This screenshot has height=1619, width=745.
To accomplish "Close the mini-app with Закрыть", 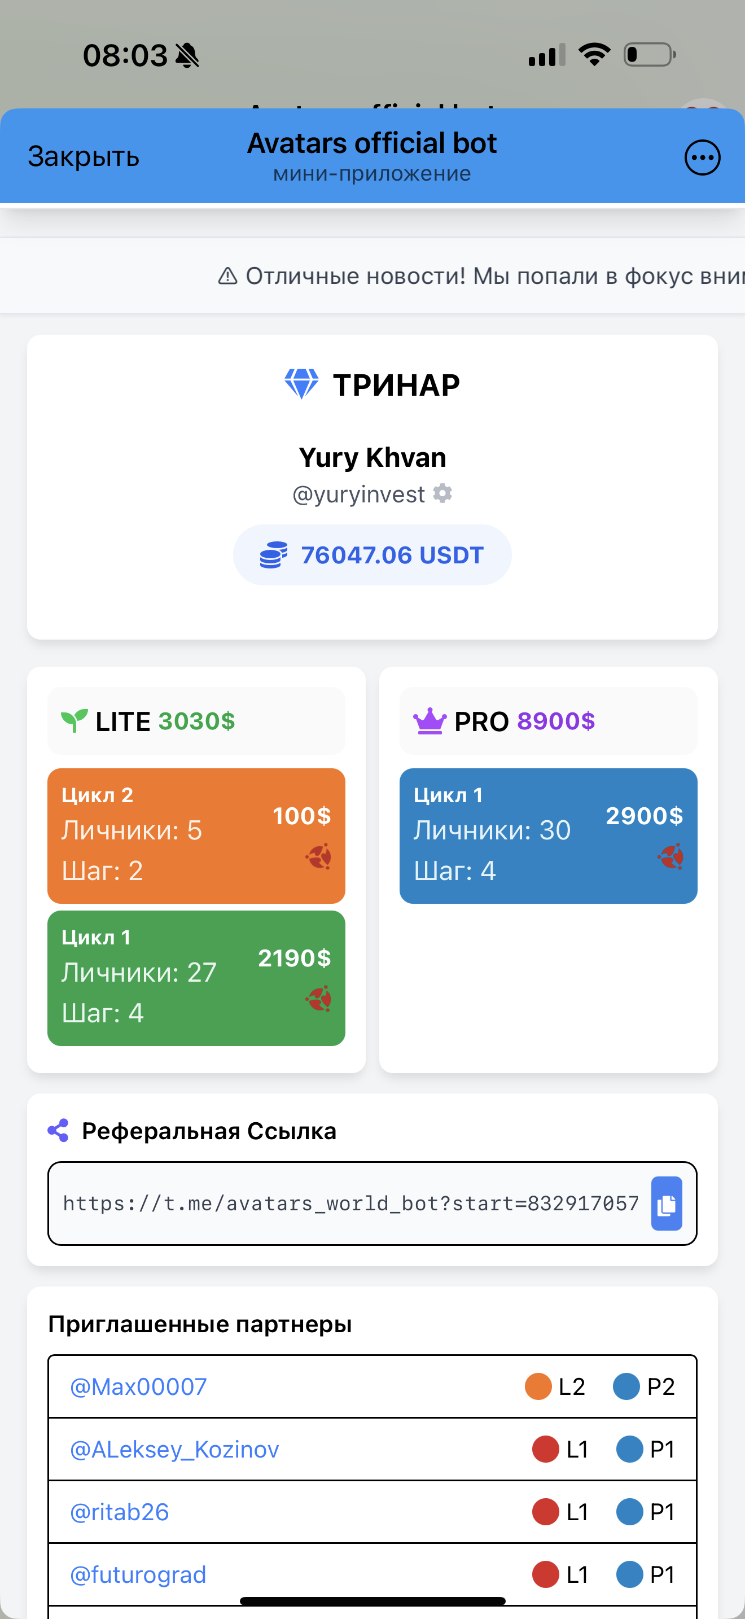I will [x=84, y=156].
